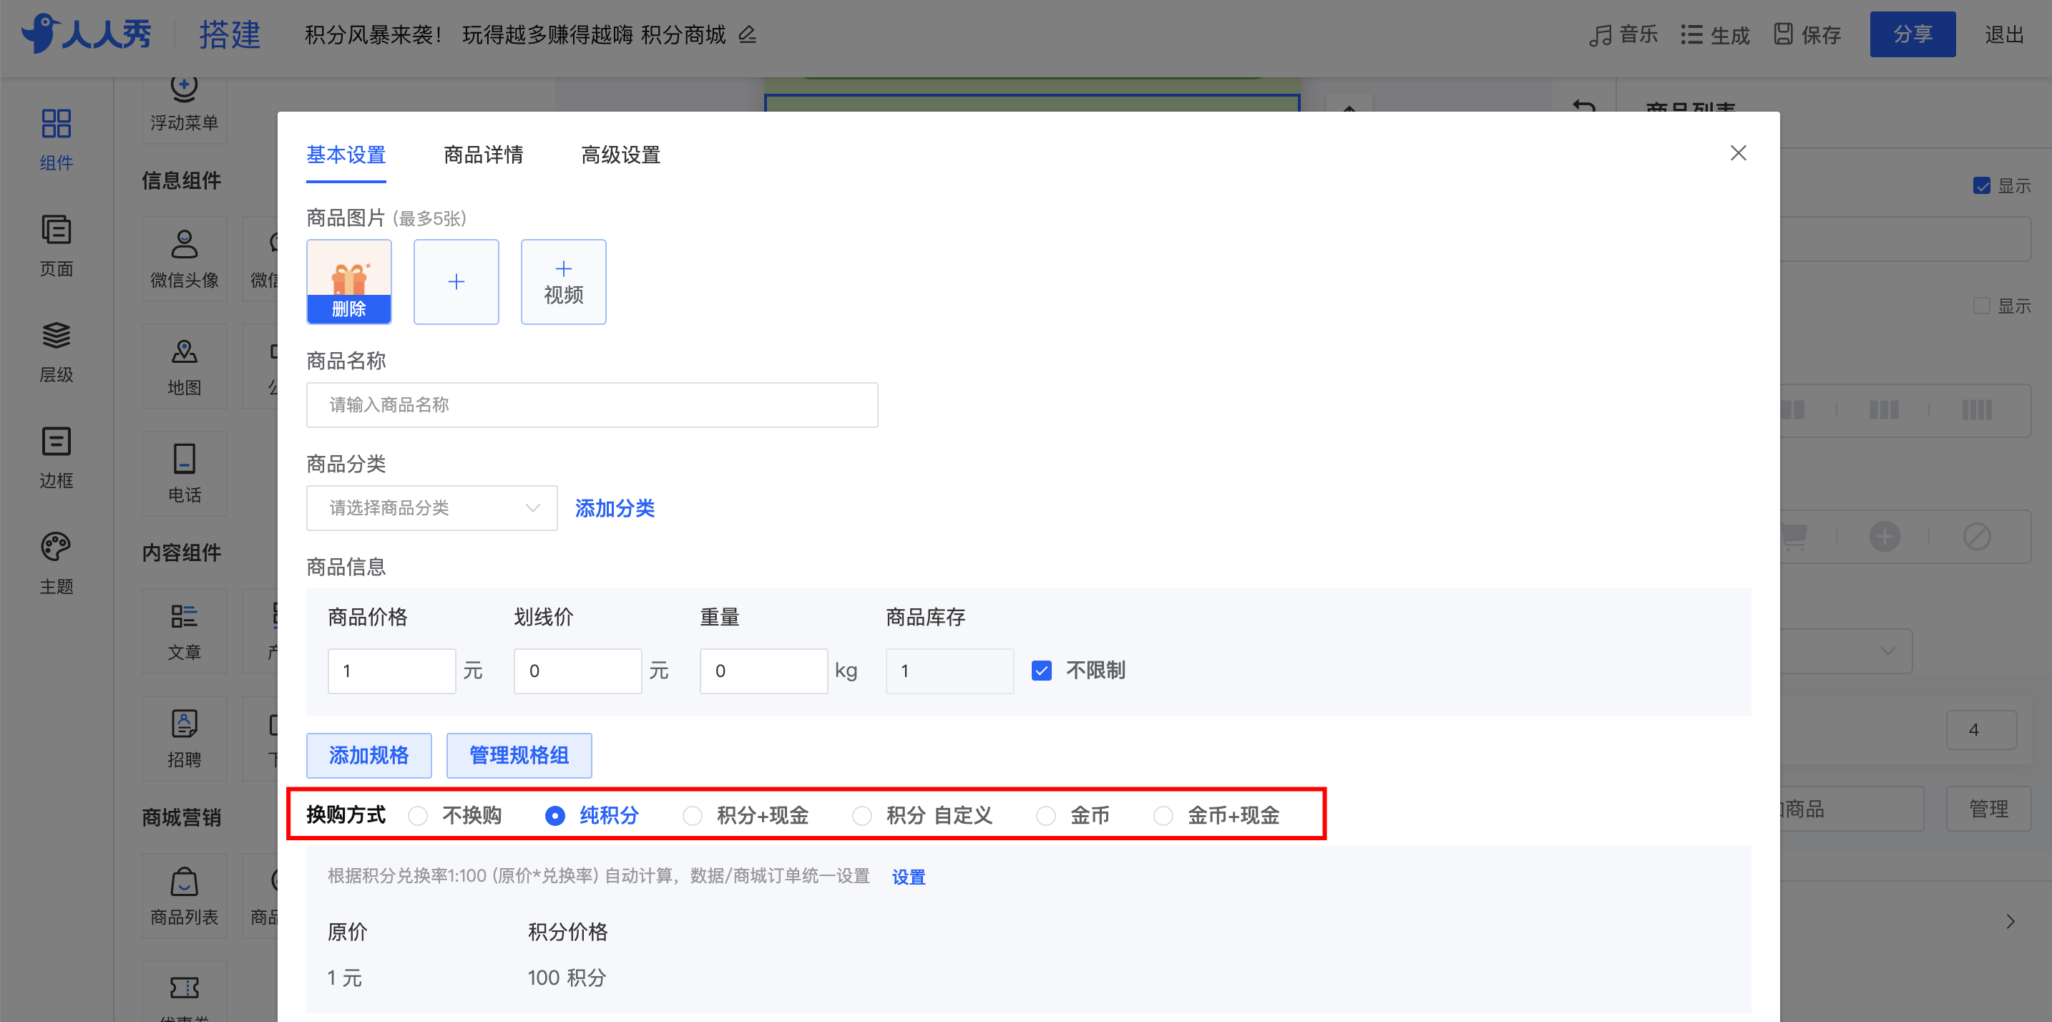Toggle the unchecked 显示 checkbox
The image size is (2052, 1022).
tap(1982, 306)
